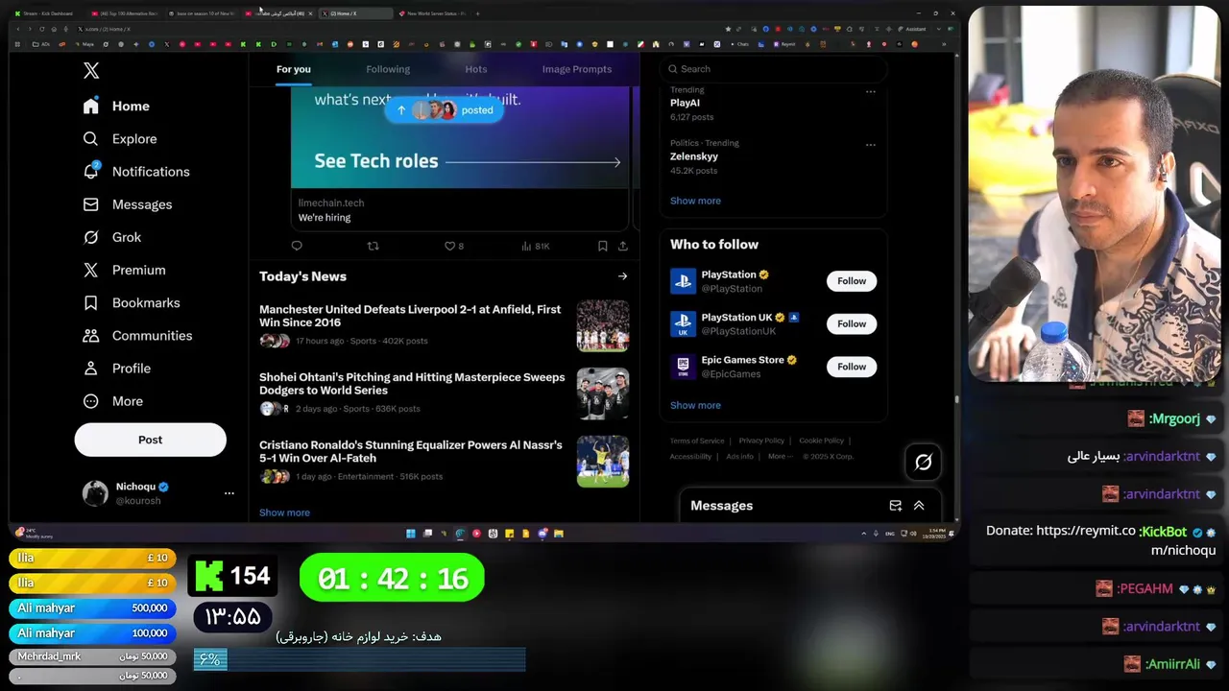
Task: Open the Al Nassr news thumbnail
Action: pyautogui.click(x=603, y=462)
